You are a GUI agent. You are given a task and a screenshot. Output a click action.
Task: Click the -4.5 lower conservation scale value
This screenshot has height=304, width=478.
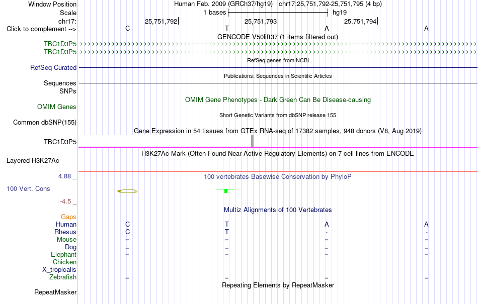pos(65,201)
